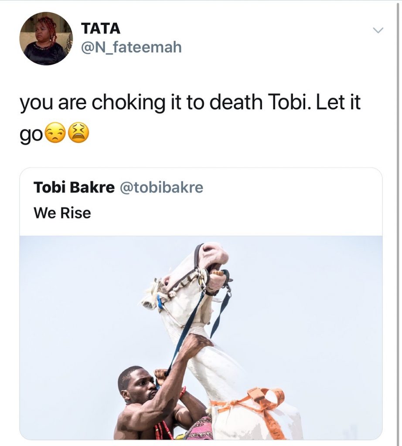Expand the tweet options chevron
This screenshot has height=446, width=402.
click(x=378, y=30)
